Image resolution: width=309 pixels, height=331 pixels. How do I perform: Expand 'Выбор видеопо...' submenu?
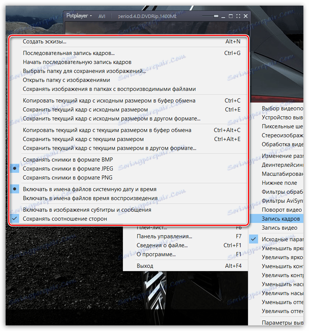click(276, 108)
